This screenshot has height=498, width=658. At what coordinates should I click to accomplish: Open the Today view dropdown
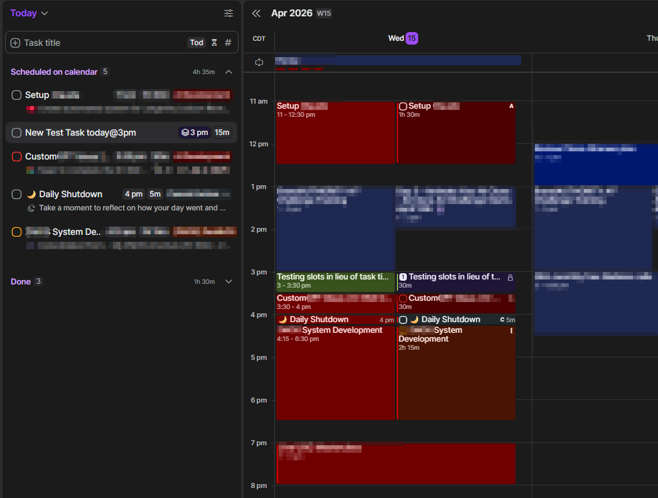point(29,13)
